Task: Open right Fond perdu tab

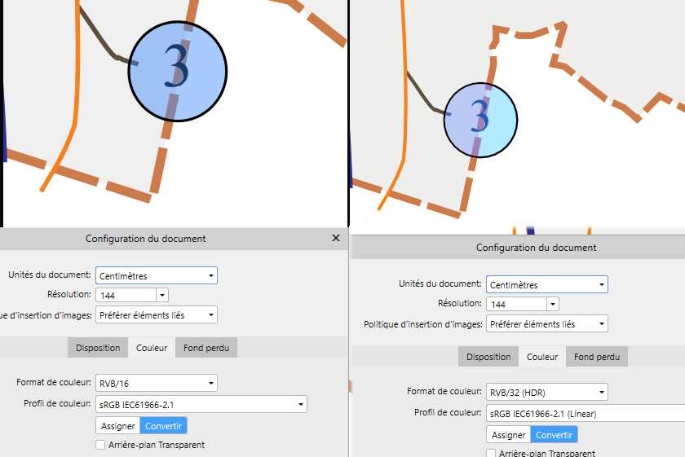Action: [597, 357]
